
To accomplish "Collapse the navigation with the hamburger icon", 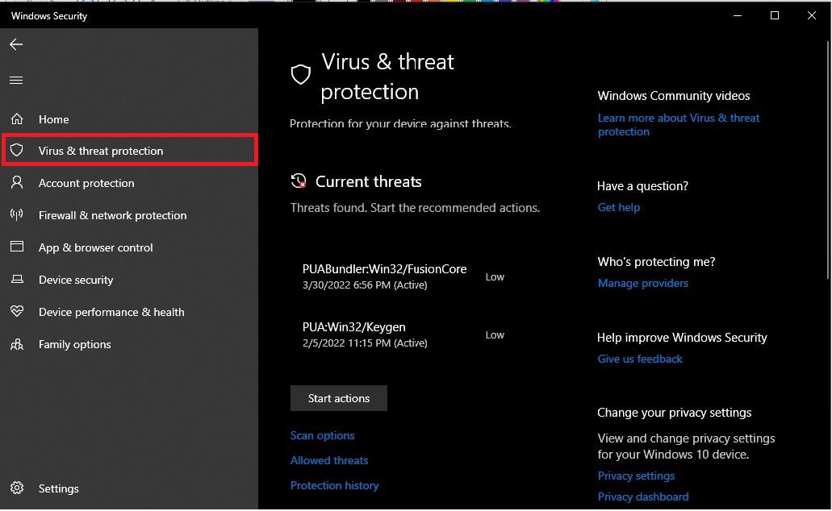I will pyautogui.click(x=16, y=80).
